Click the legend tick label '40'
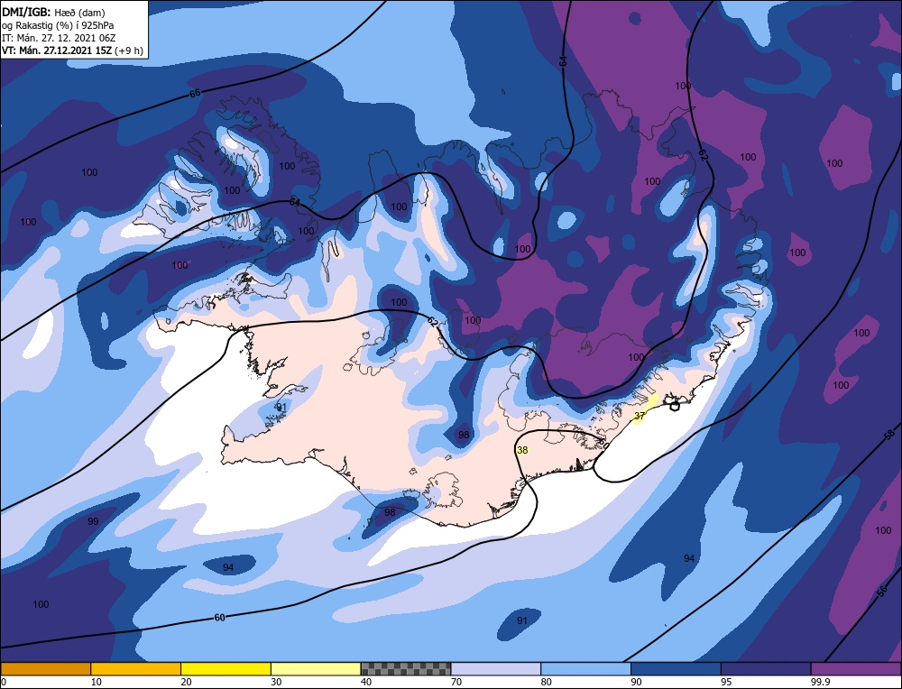This screenshot has width=902, height=689. 366,682
